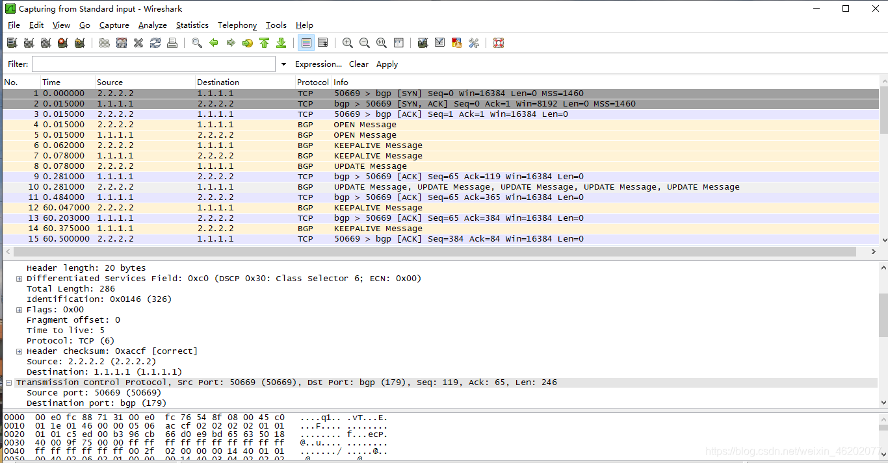Open coloring rules icon
Viewport: 888px width, 463px height.
tap(457, 43)
